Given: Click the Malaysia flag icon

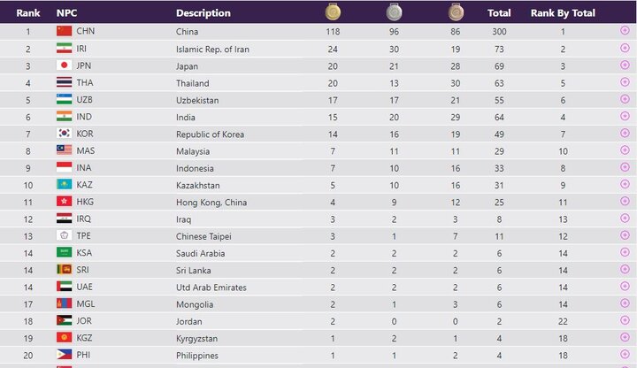Looking at the screenshot, I should pos(64,150).
